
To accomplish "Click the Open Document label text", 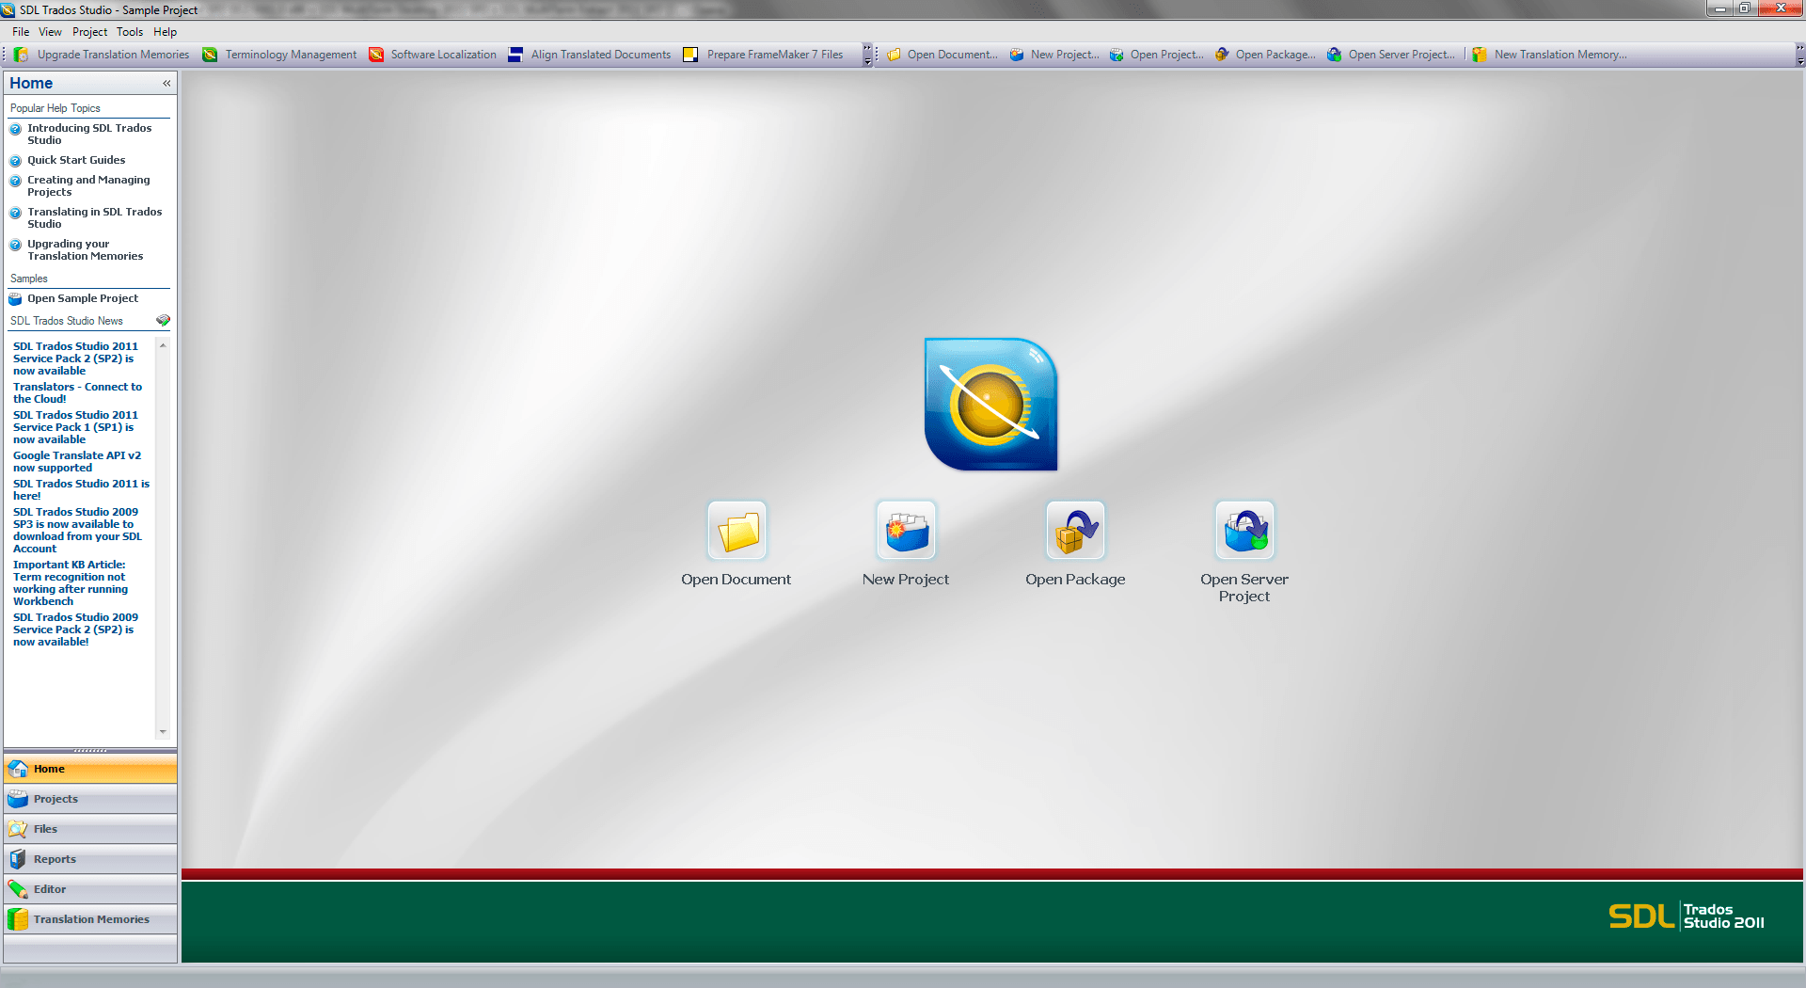I will click(x=737, y=580).
